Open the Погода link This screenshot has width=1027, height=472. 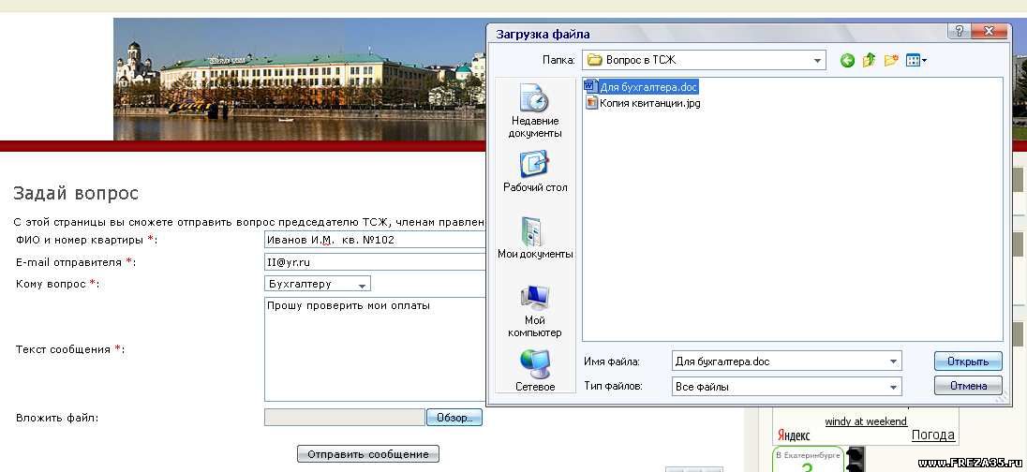(x=932, y=435)
